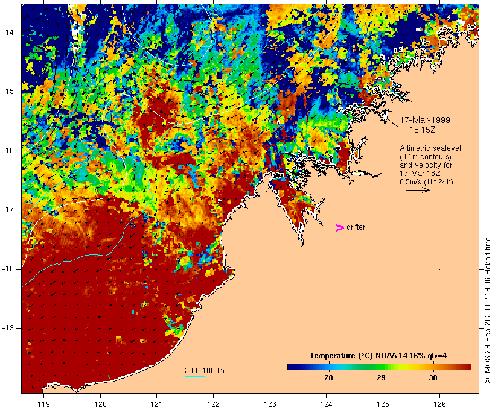Click the 'Altimetric sealevel' caption line
The image size is (495, 410).
click(430, 148)
